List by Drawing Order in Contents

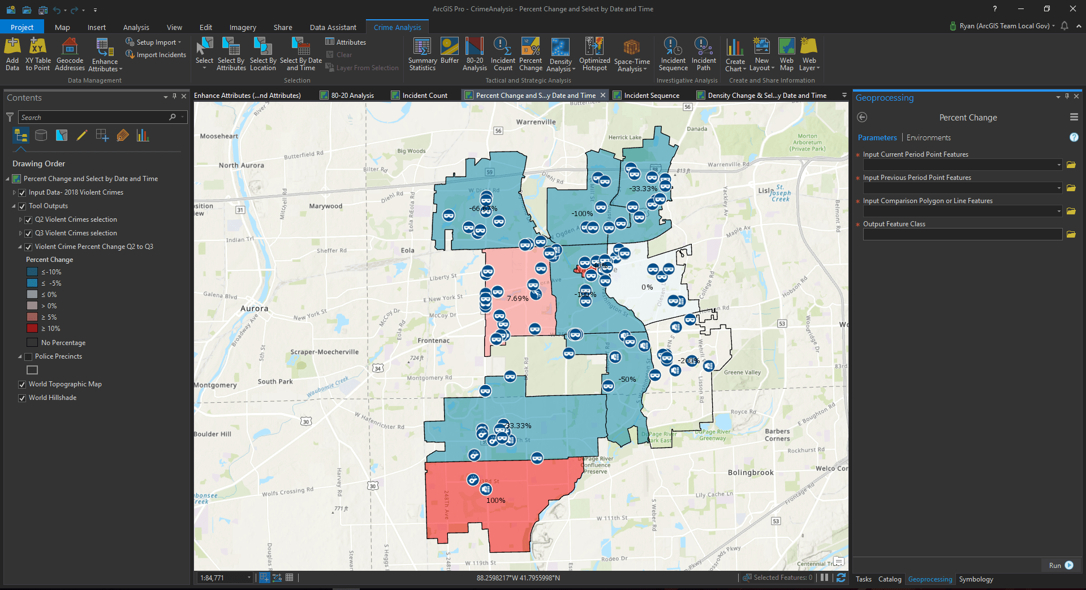pos(21,135)
